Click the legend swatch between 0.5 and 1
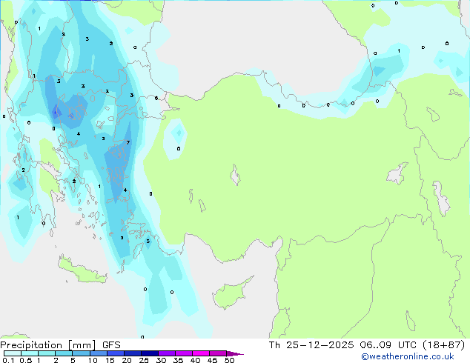 (x=30, y=353)
